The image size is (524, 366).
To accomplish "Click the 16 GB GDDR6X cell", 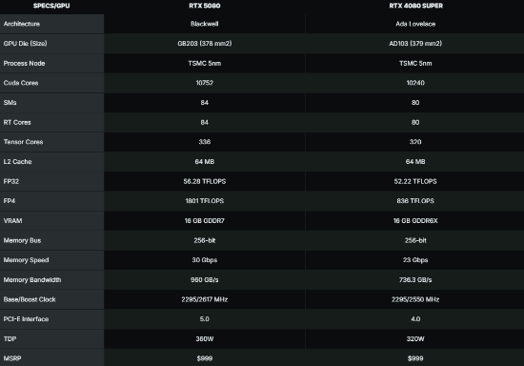I will [x=415, y=220].
